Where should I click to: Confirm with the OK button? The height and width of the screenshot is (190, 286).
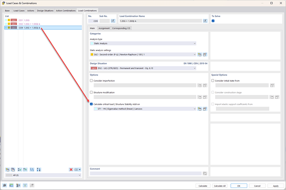point(239,186)
